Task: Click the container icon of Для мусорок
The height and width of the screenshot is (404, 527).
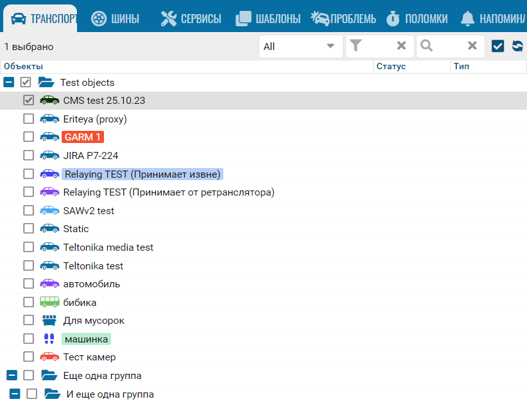Action: pyautogui.click(x=49, y=321)
